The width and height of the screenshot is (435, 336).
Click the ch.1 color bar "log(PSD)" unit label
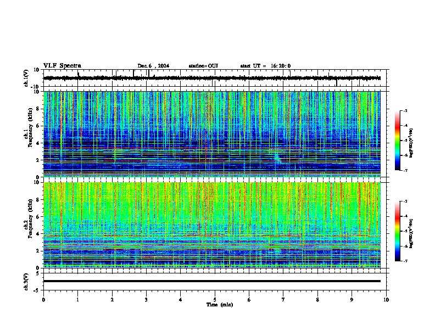(x=411, y=143)
